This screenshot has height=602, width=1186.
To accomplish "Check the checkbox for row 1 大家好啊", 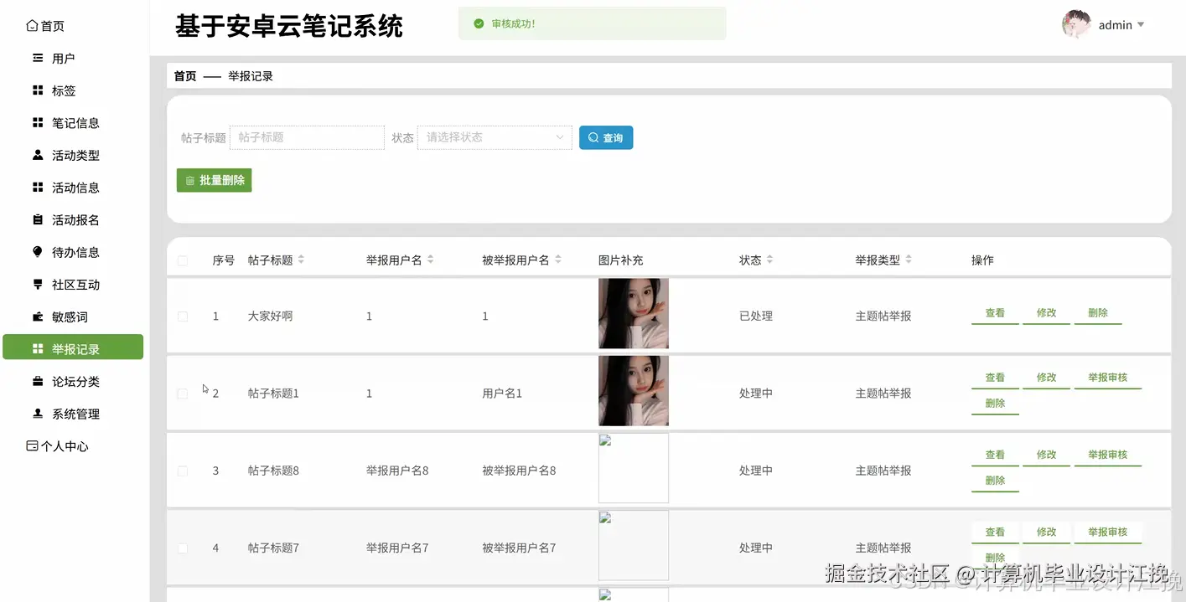I will pyautogui.click(x=182, y=316).
